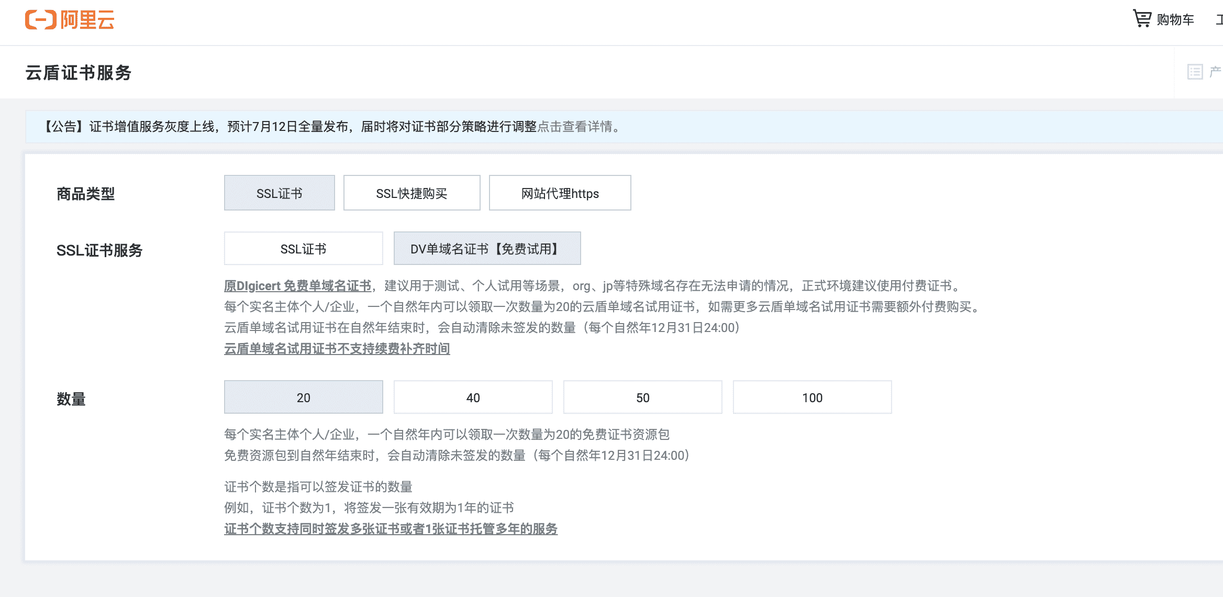Viewport: 1223px width, 597px height.
Task: Open the shopping cart icon
Action: [1142, 19]
